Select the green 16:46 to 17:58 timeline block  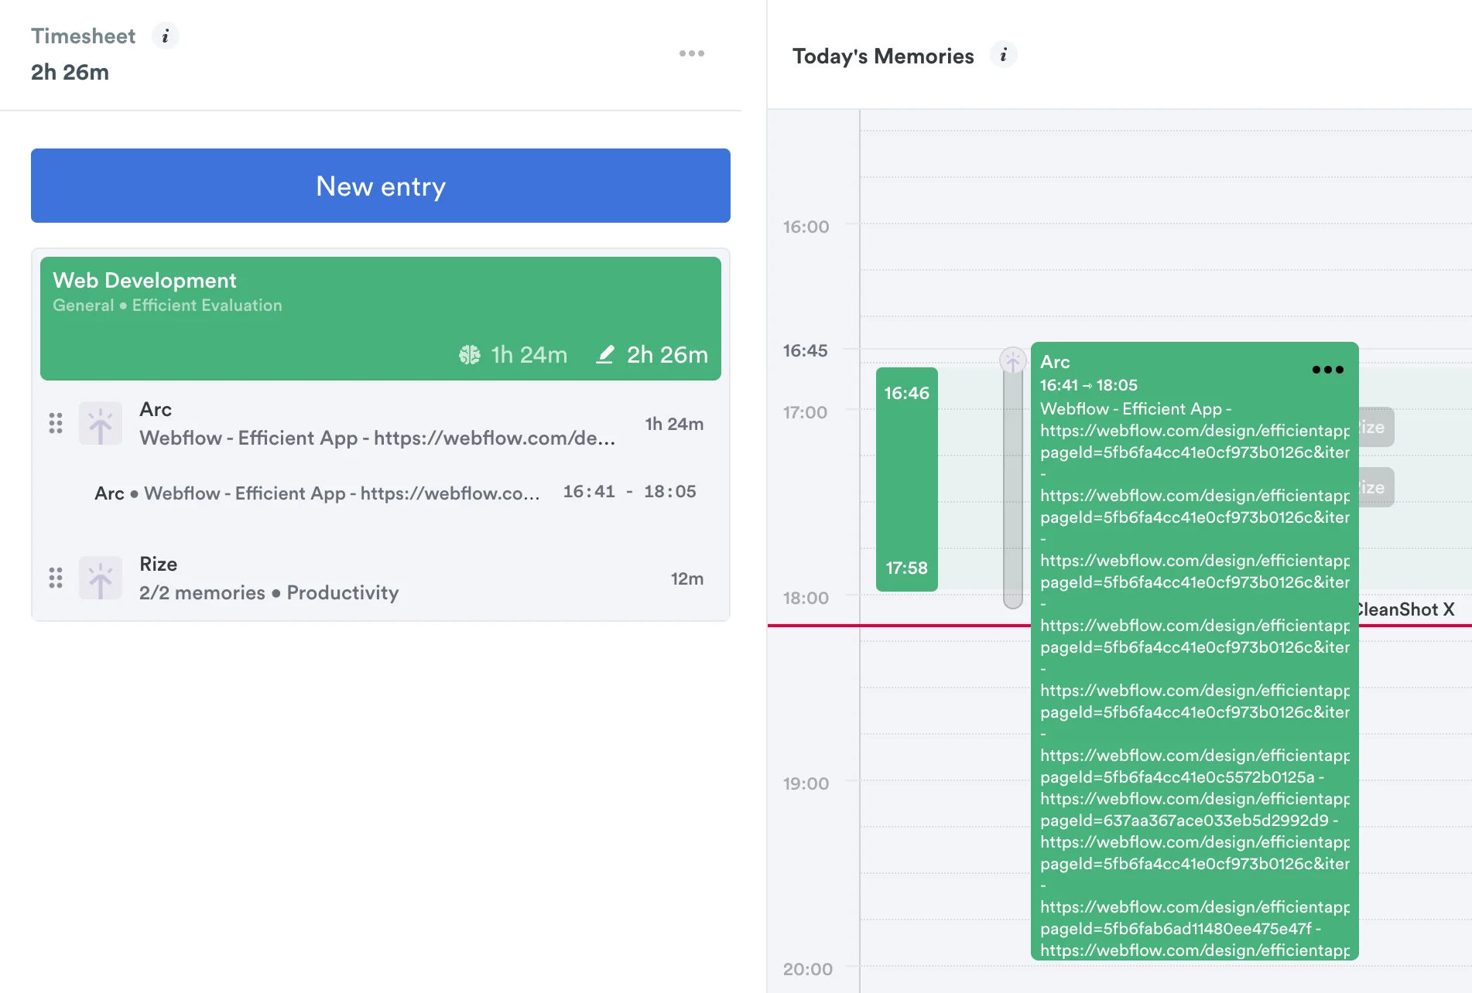click(x=906, y=479)
